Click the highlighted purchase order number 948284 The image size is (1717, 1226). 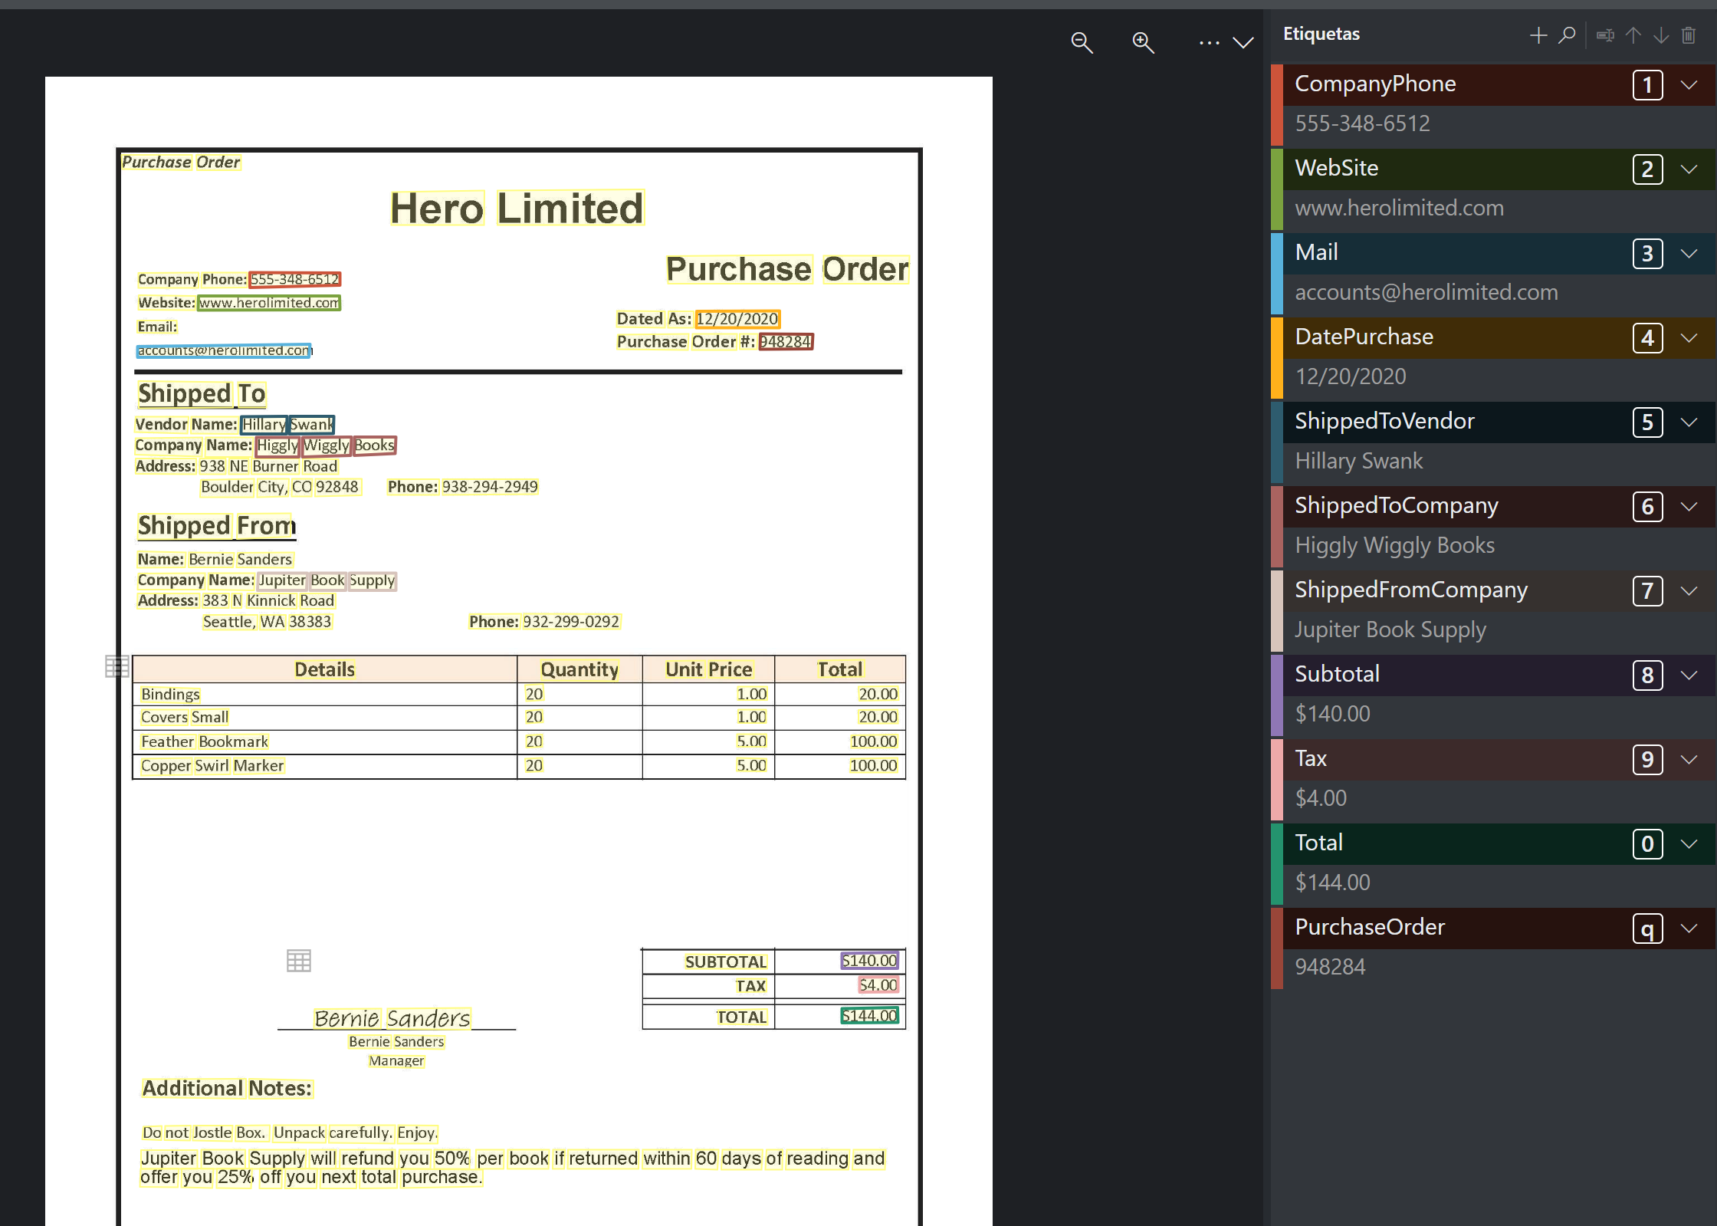[x=786, y=341]
